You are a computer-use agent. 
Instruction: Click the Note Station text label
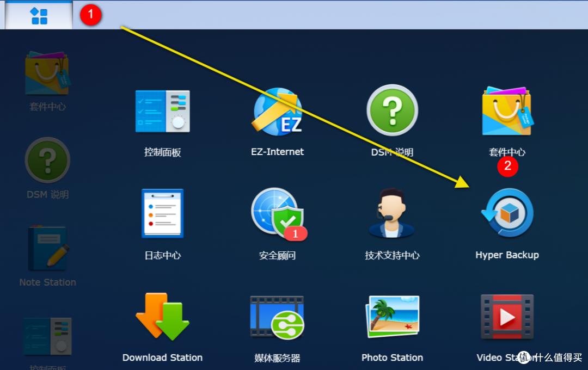47,282
